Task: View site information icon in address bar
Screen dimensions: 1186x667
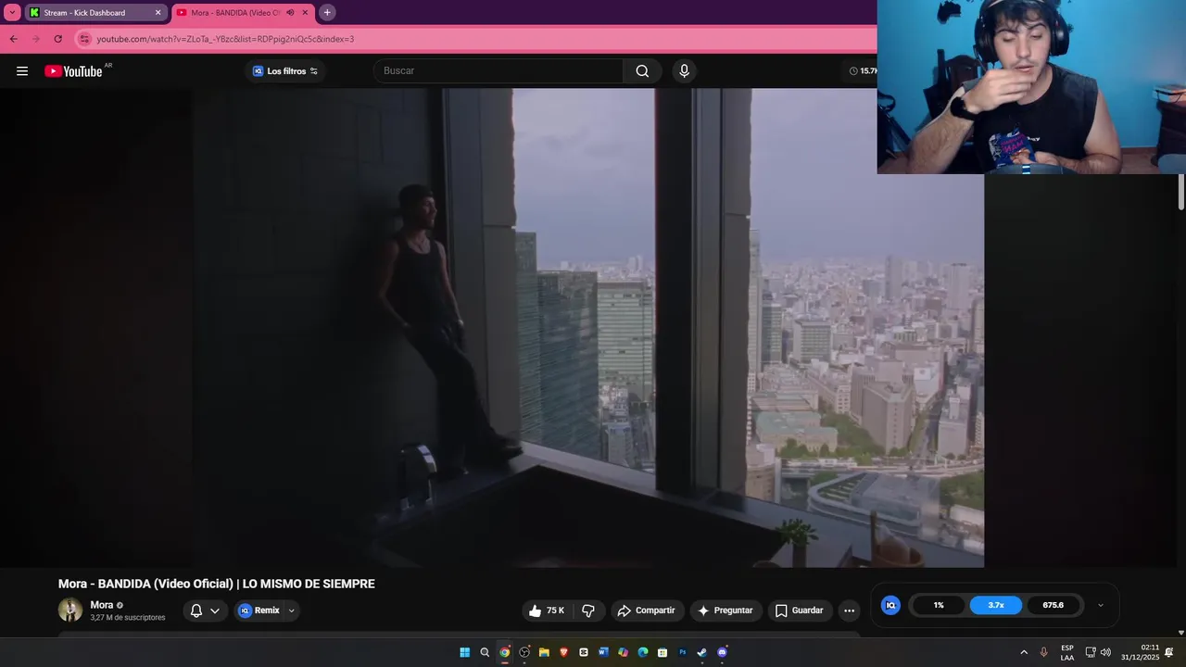Action: click(84, 39)
